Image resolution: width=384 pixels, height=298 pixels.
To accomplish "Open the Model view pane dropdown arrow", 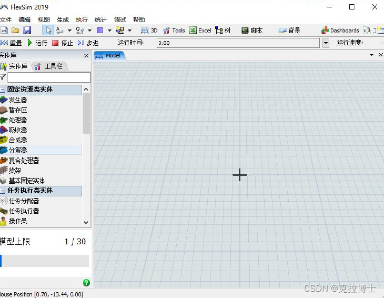I will [371, 55].
